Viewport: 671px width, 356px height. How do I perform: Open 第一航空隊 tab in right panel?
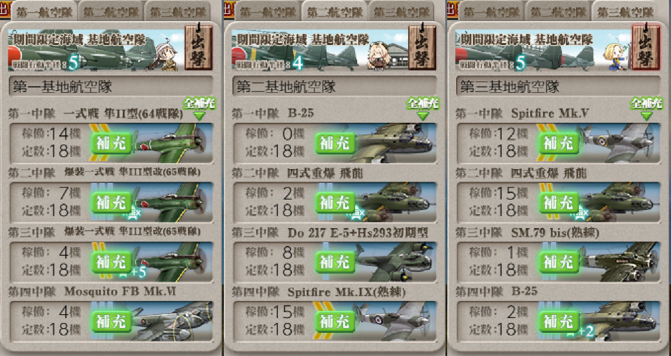coord(492,11)
